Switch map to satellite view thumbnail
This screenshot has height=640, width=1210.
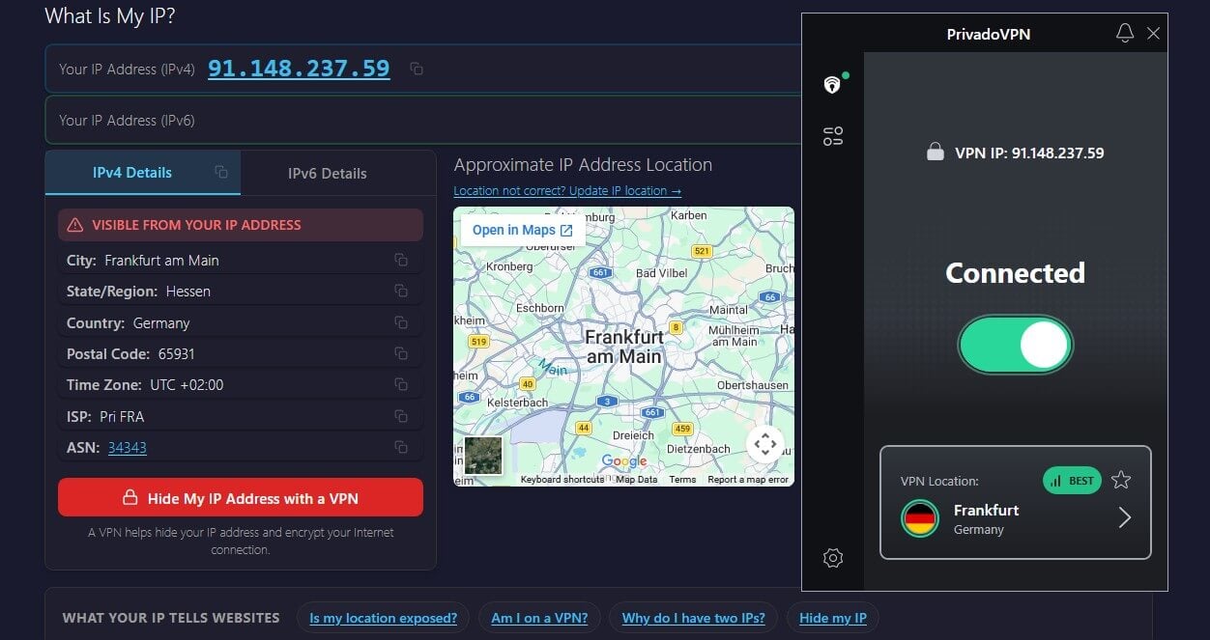[x=483, y=455]
